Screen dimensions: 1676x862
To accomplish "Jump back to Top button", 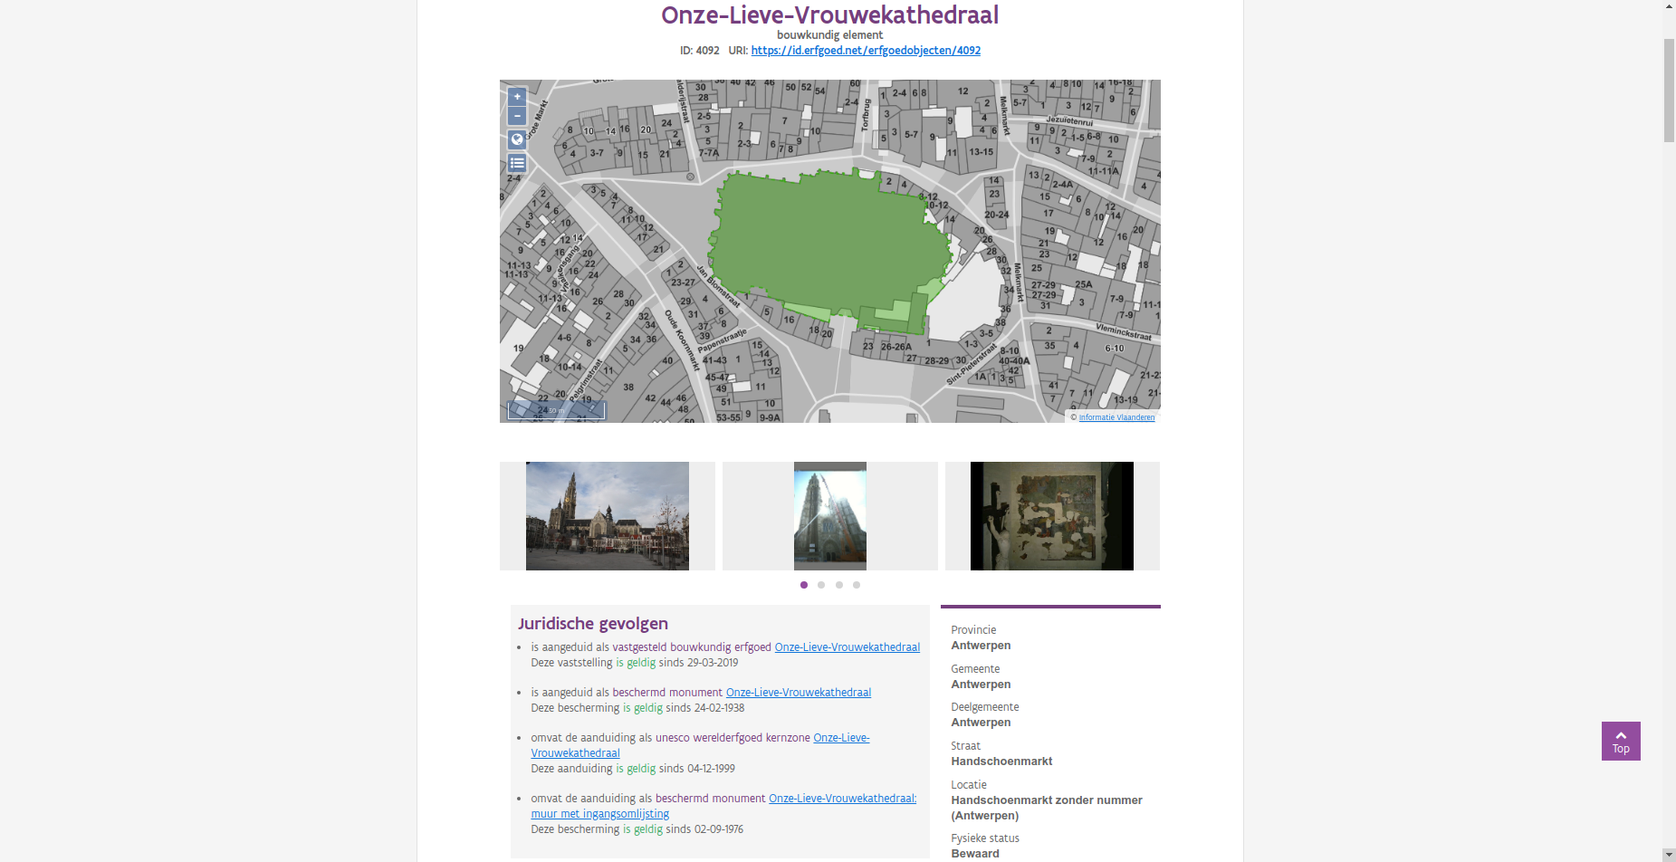I will click(x=1621, y=741).
